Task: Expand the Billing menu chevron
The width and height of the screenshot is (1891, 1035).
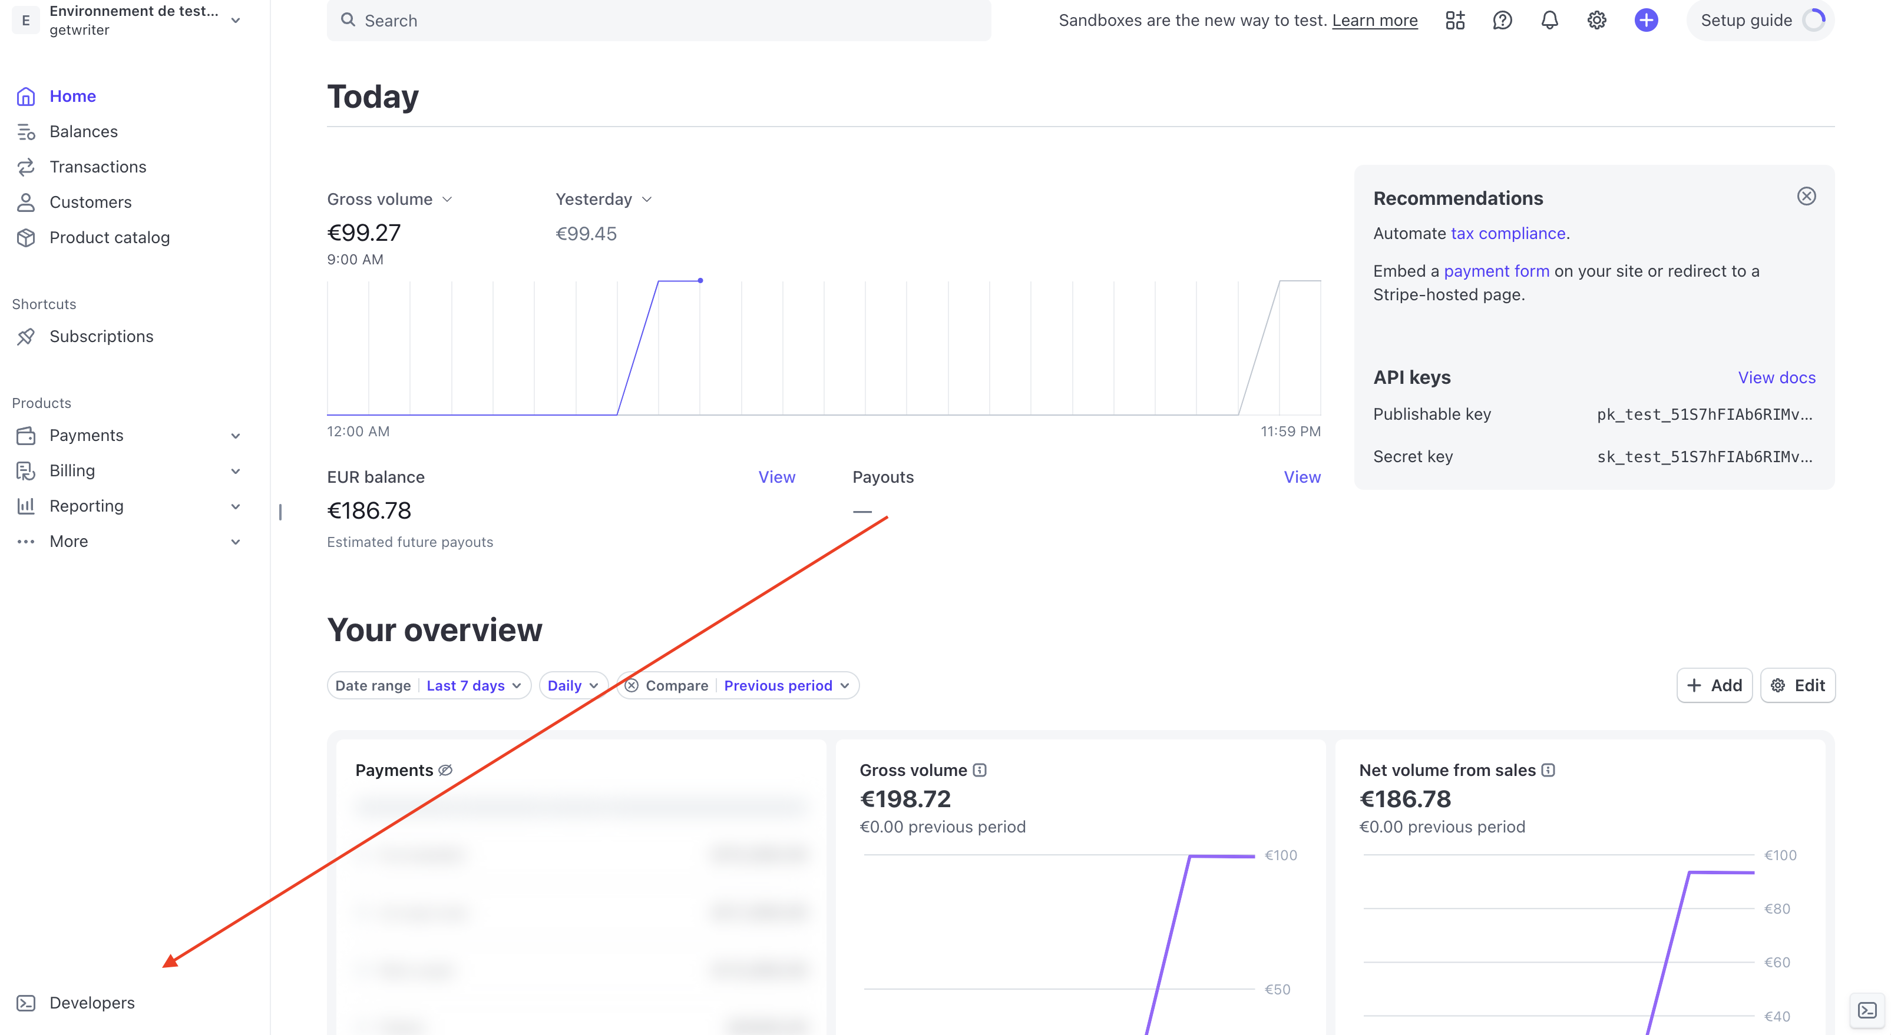Action: 236,471
